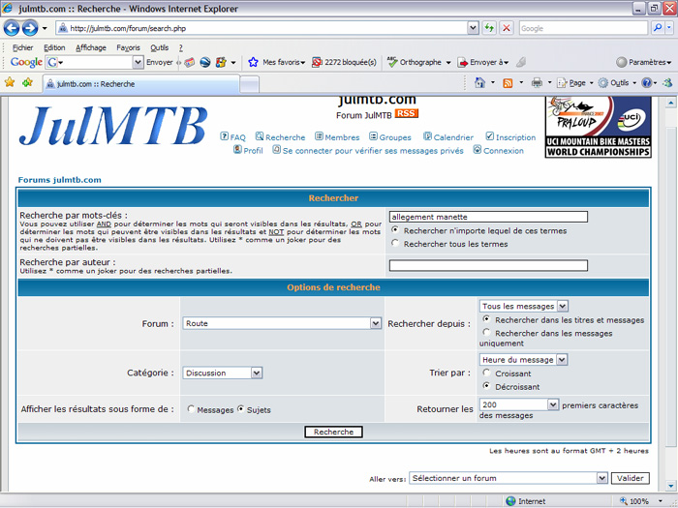This screenshot has width=678, height=508.
Task: Open the Affichage menu
Action: [91, 47]
